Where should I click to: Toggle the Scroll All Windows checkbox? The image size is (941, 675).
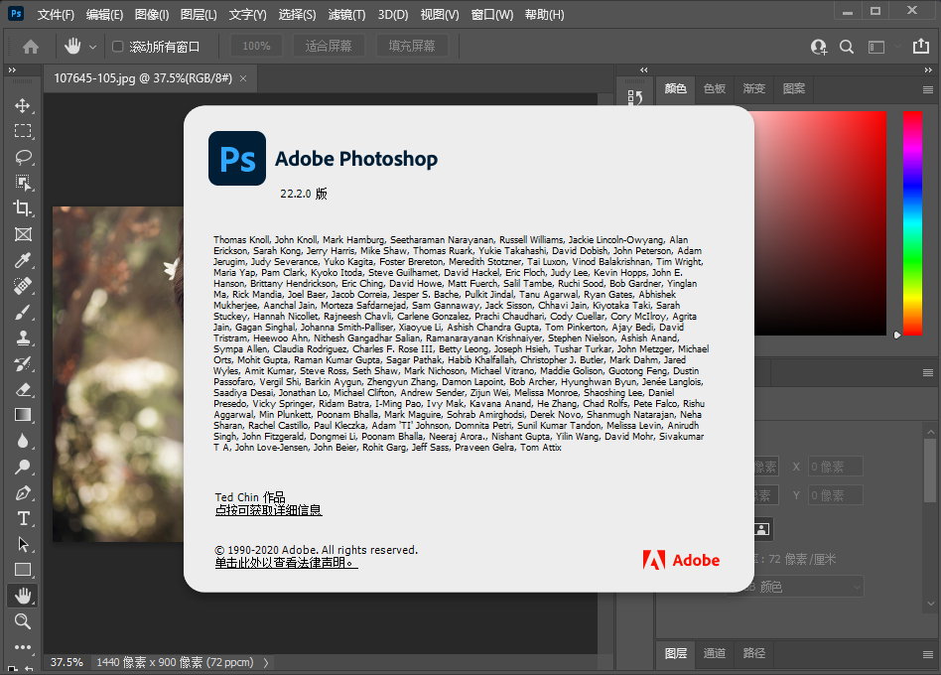(x=117, y=47)
